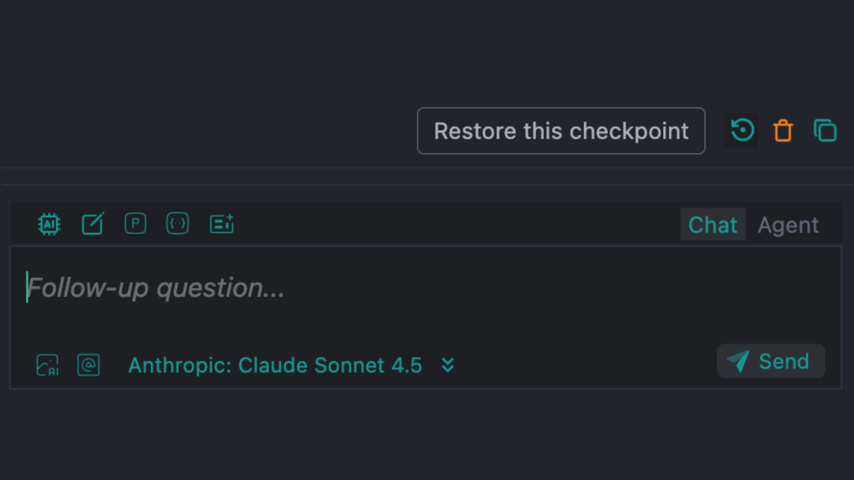Click the curly-braces context icon
This screenshot has width=854, height=480.
(177, 224)
